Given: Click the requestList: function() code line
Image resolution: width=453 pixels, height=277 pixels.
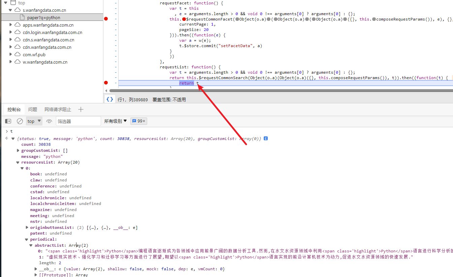Looking at the screenshot, I should pyautogui.click(x=190, y=67).
